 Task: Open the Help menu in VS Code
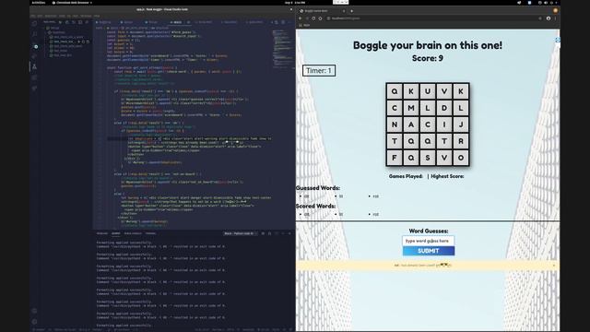click(97, 16)
